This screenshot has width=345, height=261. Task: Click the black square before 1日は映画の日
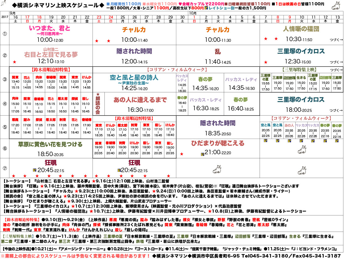(273, 4)
